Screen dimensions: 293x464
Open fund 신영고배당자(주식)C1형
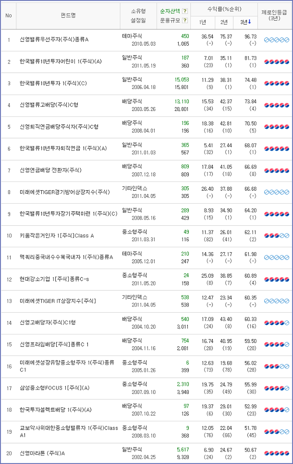pos(48,323)
